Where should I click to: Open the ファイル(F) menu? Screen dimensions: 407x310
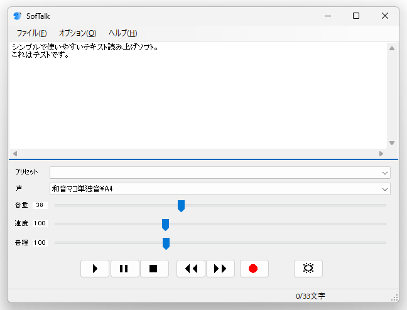click(31, 33)
